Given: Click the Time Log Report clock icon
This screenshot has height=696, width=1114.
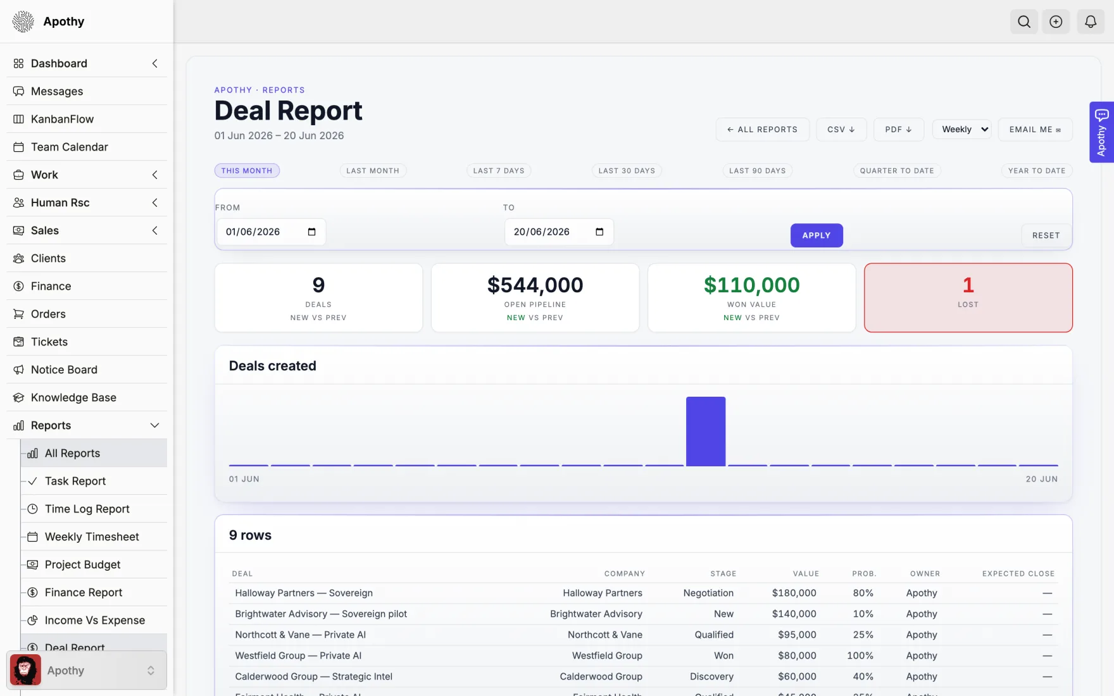Looking at the screenshot, I should [32, 509].
